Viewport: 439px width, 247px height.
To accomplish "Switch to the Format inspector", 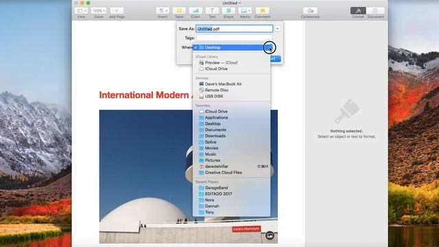I will click(x=358, y=11).
